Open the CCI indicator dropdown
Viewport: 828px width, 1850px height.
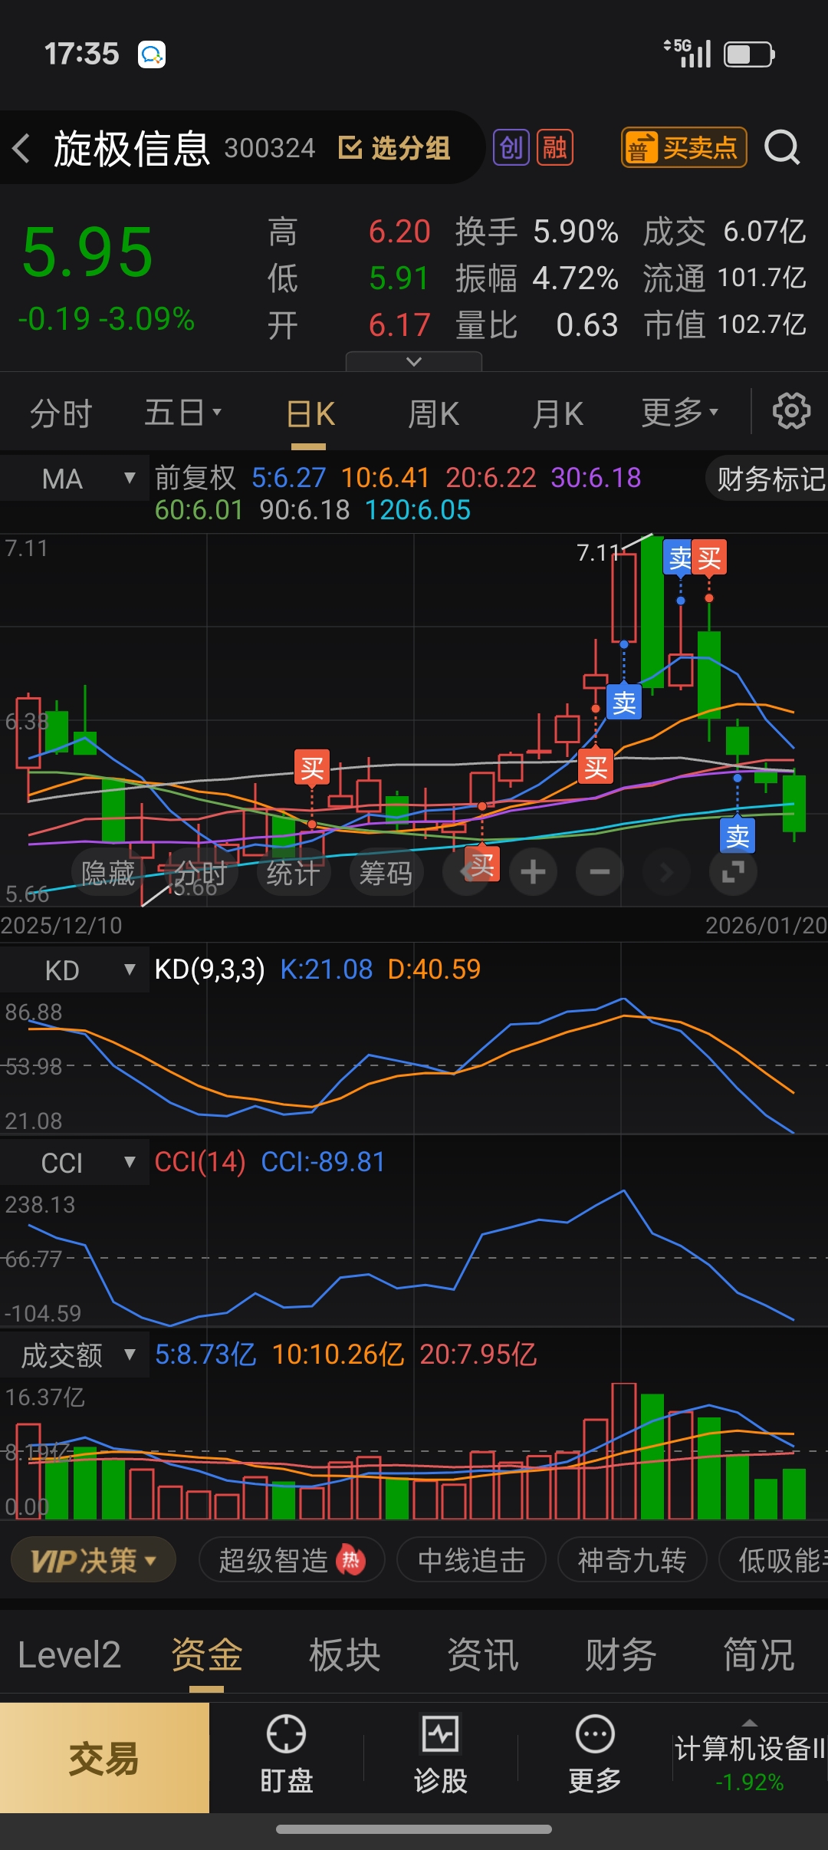tap(74, 1163)
